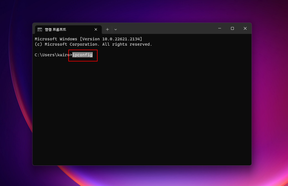
Task: Expand the new tab profile dropdown
Action: point(116,30)
